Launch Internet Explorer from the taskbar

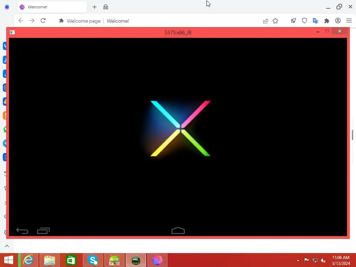tap(28, 260)
